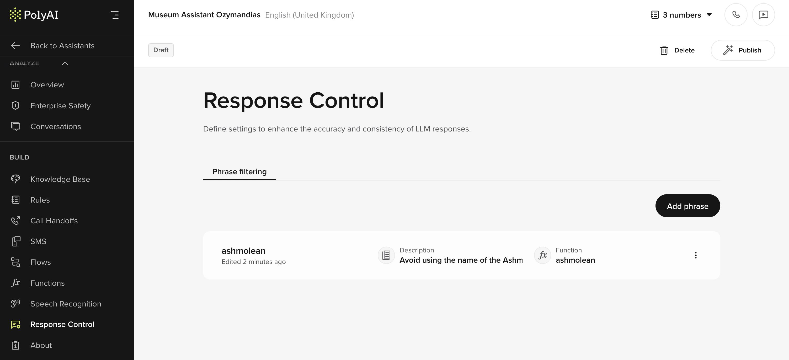Click the SMS sidebar icon
This screenshot has width=789, height=360.
(15, 241)
